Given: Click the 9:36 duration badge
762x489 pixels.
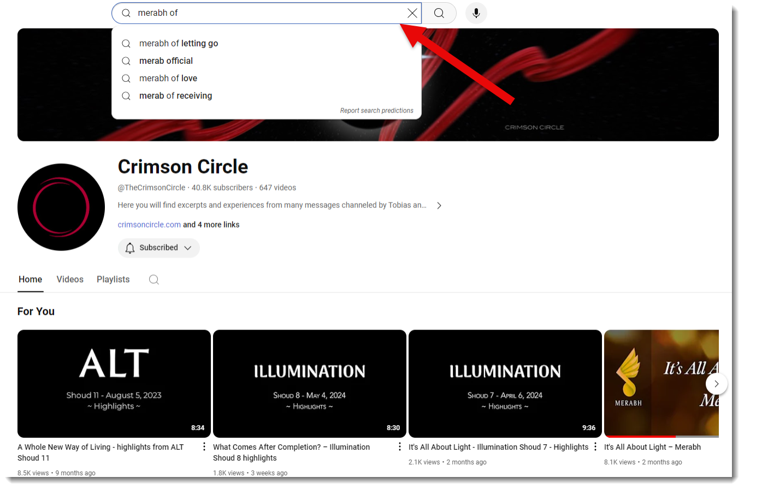Looking at the screenshot, I should click(589, 428).
